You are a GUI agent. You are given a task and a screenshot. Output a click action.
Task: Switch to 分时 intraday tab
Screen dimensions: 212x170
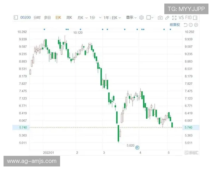click(x=37, y=17)
